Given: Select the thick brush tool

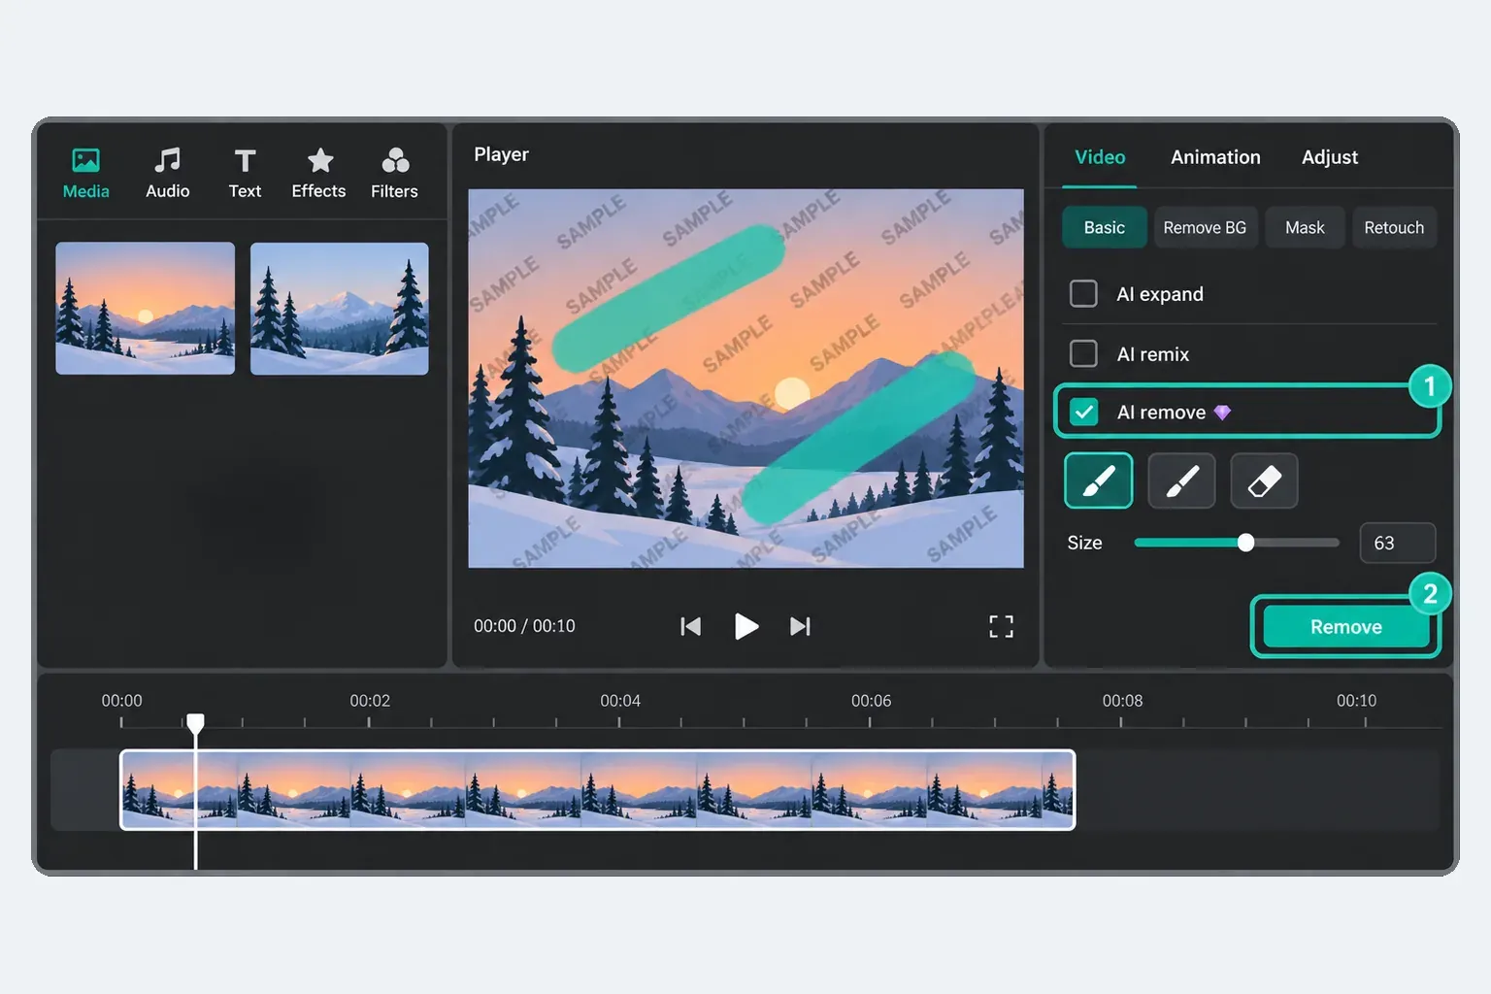Looking at the screenshot, I should pyautogui.click(x=1099, y=480).
